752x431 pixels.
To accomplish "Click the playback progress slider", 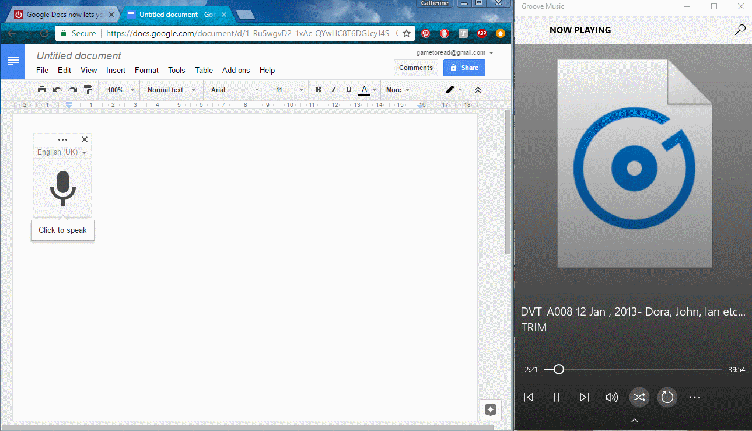I will click(x=632, y=369).
